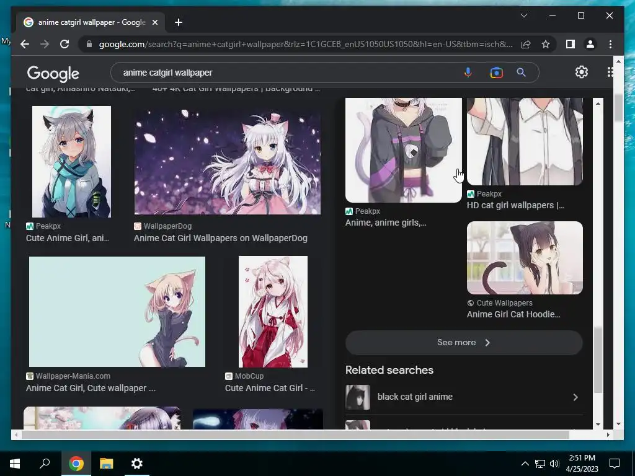Click the Anime Girl Cat Hoodie caption
The image size is (635, 476).
(x=513, y=314)
